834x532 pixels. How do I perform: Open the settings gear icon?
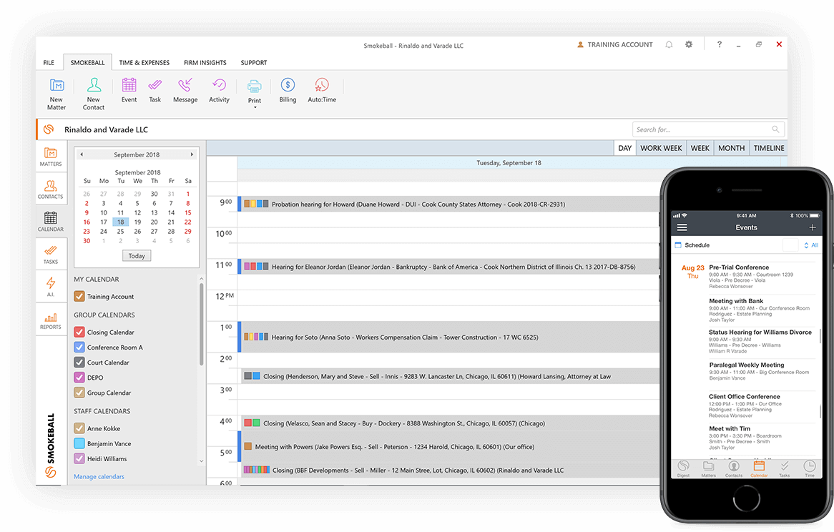coord(689,44)
